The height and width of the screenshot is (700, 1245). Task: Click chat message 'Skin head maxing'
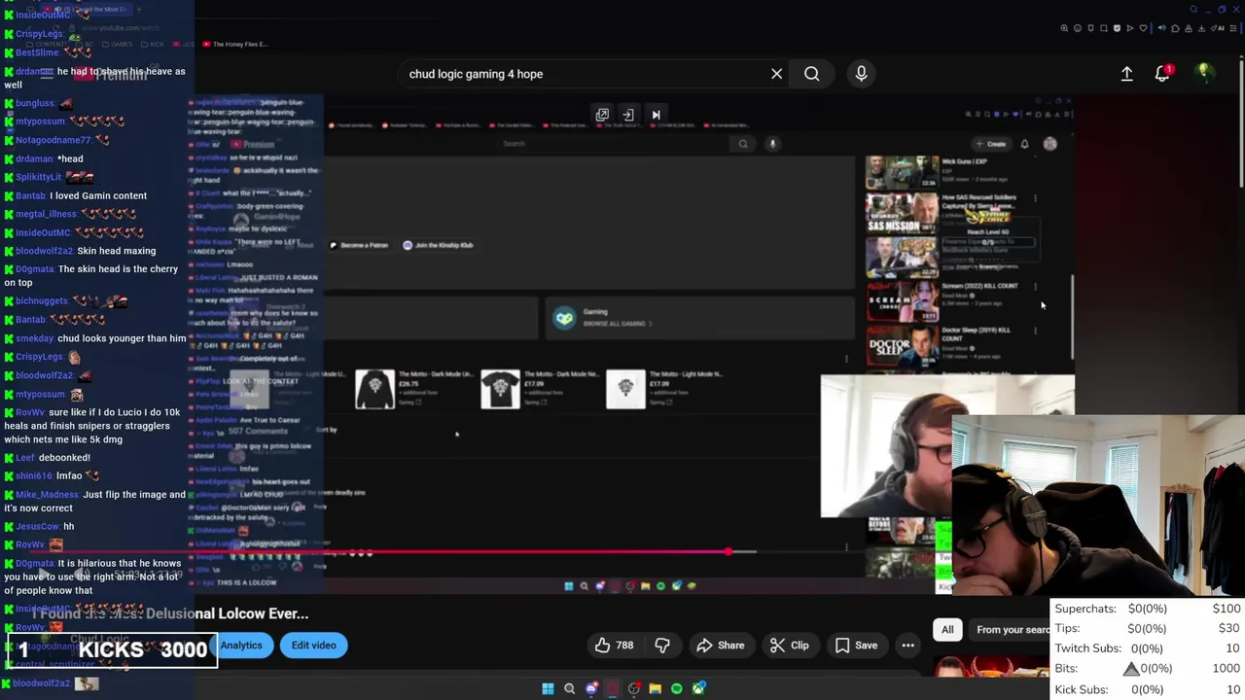[x=116, y=251]
